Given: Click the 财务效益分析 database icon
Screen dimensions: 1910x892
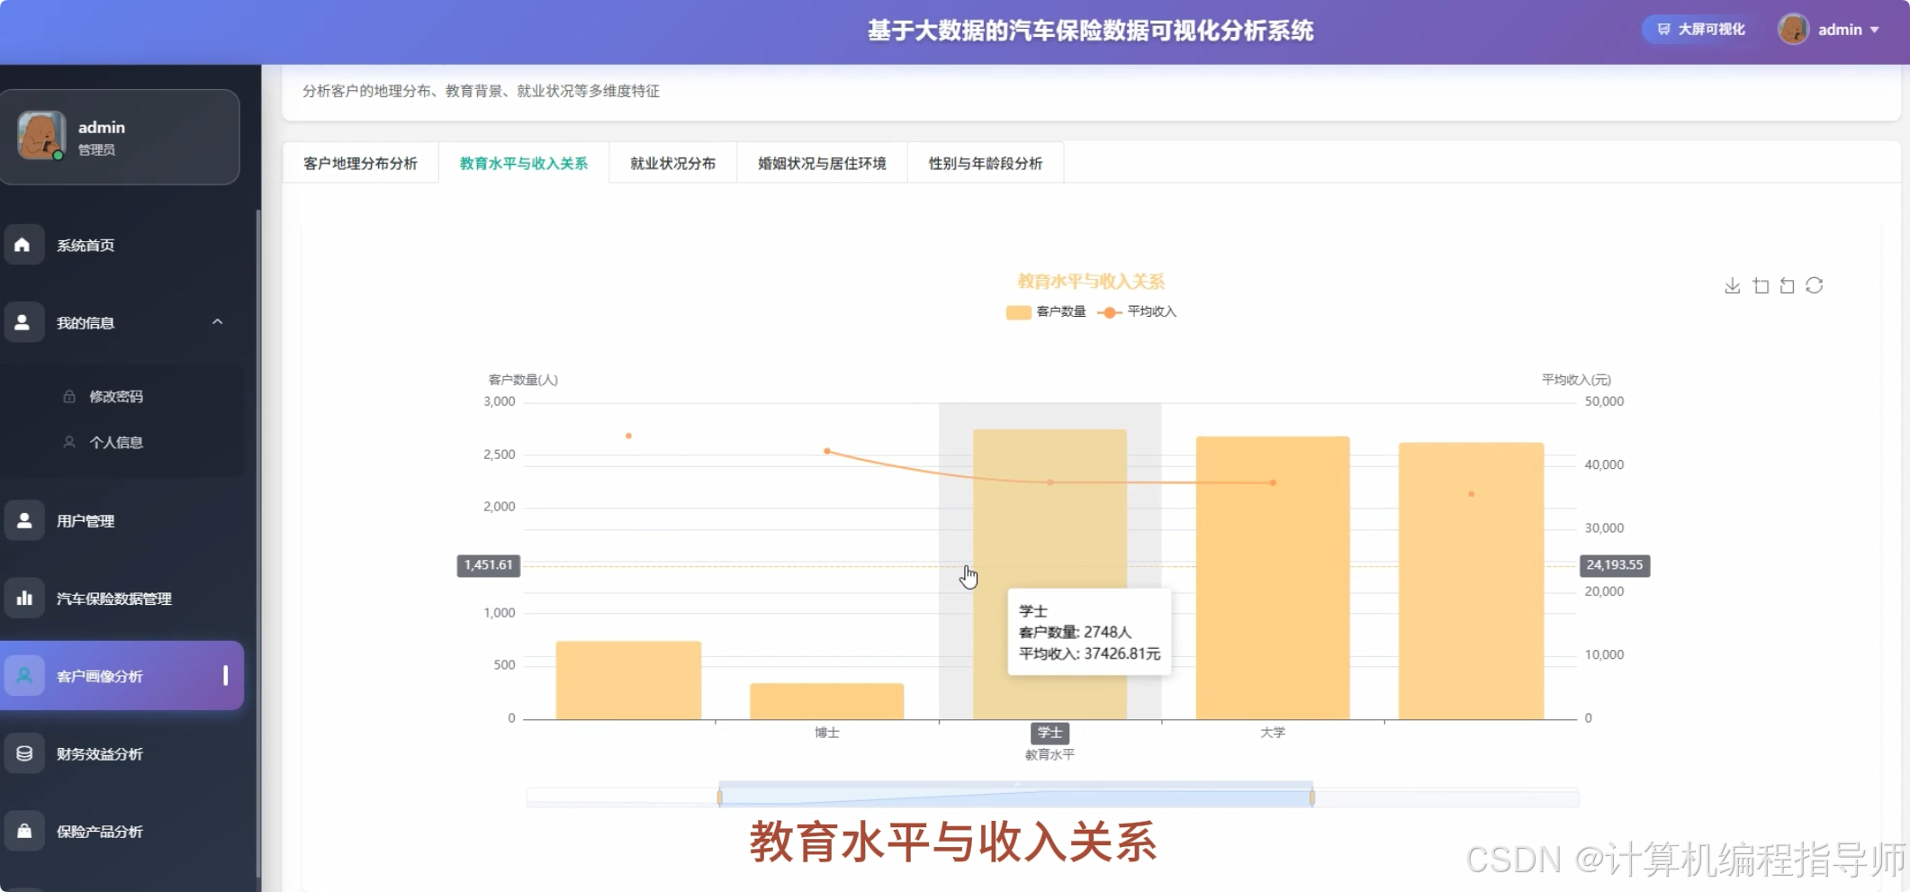Looking at the screenshot, I should (x=24, y=753).
